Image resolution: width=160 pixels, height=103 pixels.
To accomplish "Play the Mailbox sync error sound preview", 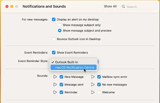I will point(93,77).
